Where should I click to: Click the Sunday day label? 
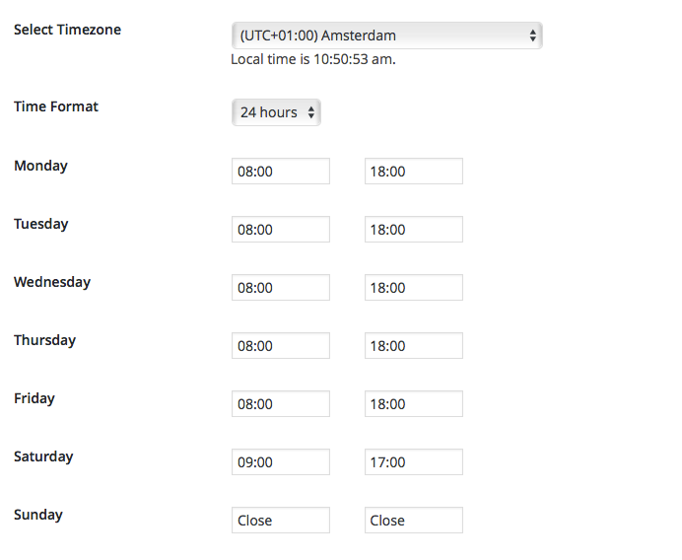(38, 515)
